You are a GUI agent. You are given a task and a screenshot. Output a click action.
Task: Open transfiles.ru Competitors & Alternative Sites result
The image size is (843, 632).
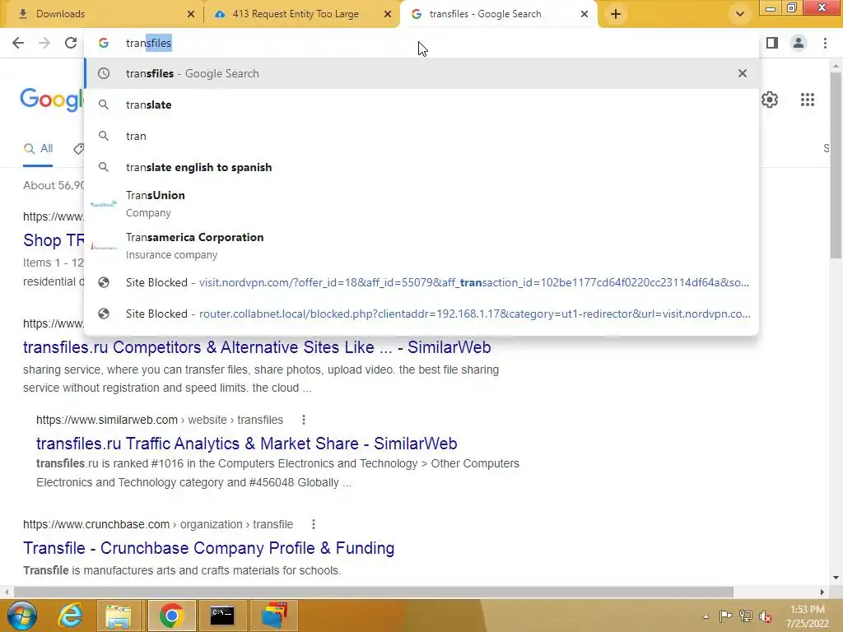(257, 348)
